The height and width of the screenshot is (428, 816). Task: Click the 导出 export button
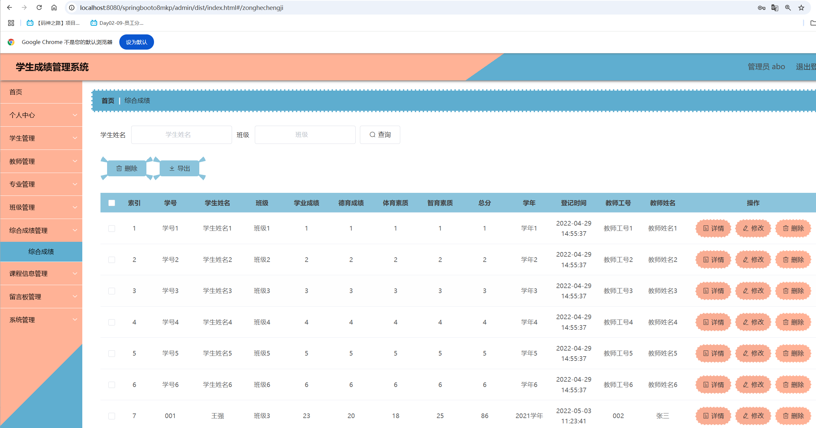pos(179,168)
